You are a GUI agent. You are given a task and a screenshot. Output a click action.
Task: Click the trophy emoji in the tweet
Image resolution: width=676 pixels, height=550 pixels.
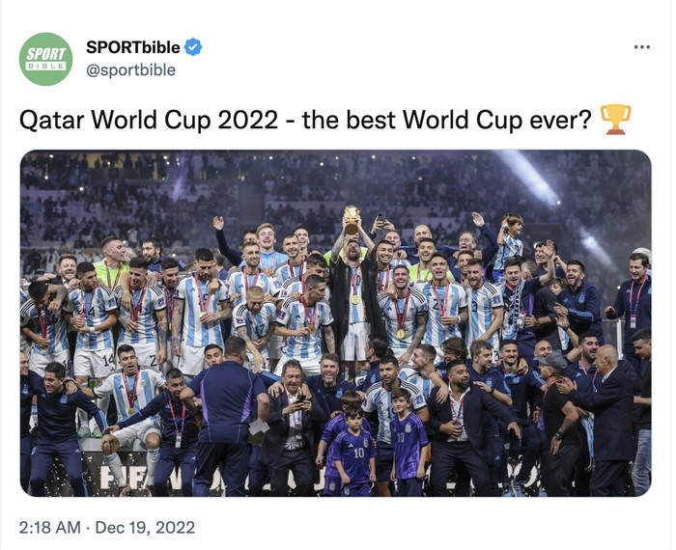pyautogui.click(x=615, y=120)
